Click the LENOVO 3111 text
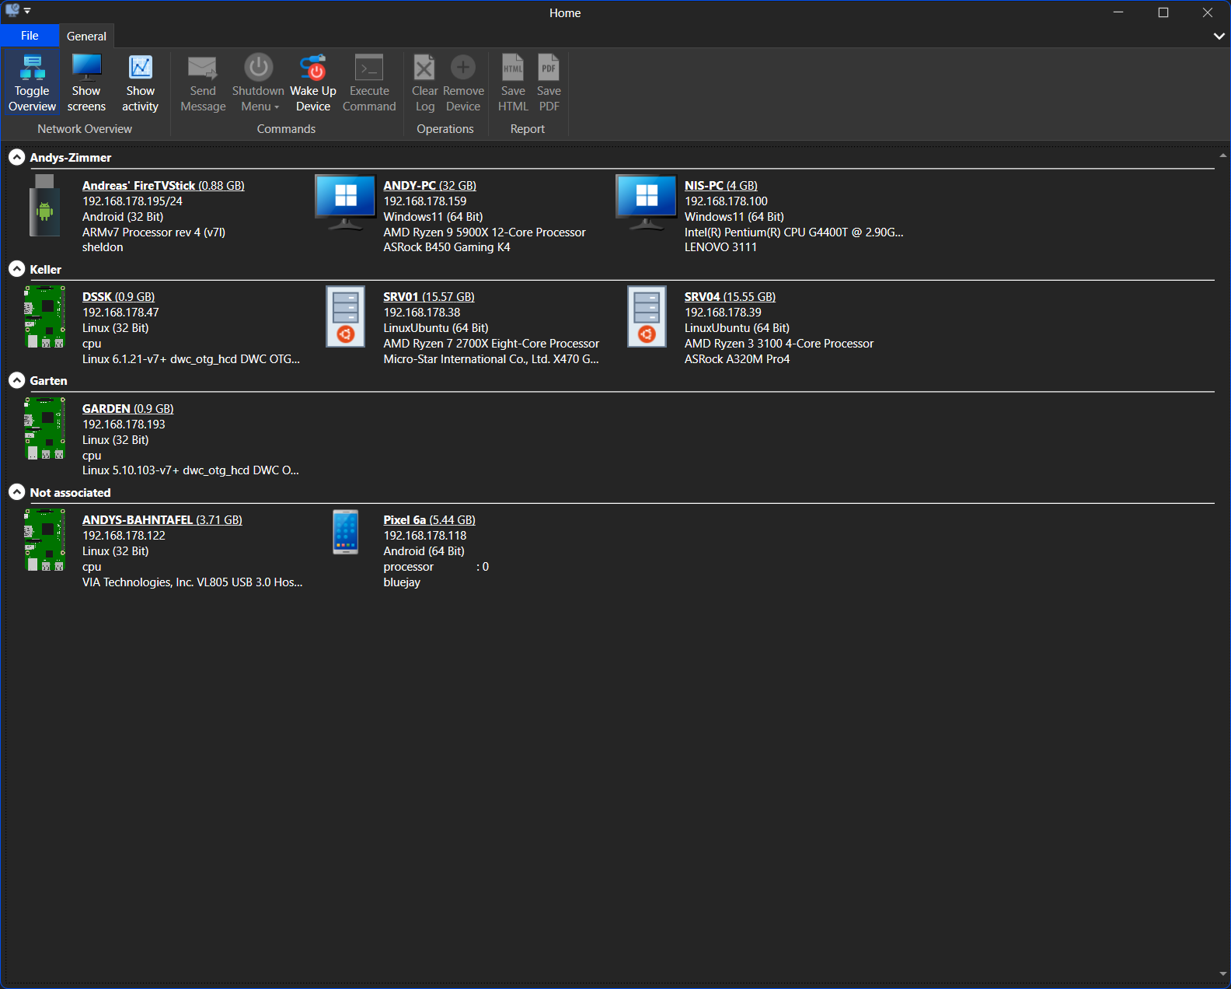Viewport: 1231px width, 989px height. click(x=720, y=247)
